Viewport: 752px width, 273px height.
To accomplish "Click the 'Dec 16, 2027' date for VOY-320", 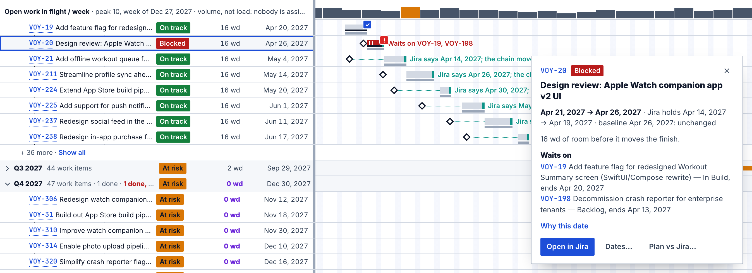I will (x=286, y=262).
